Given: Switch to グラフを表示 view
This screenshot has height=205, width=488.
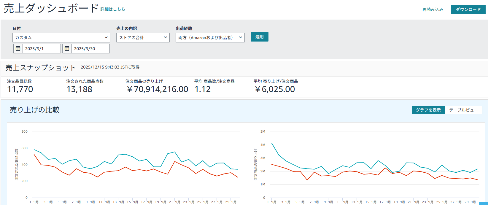Looking at the screenshot, I should click(428, 110).
